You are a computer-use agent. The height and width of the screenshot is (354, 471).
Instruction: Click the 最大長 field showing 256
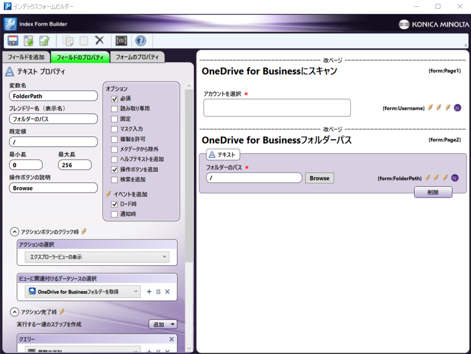click(75, 165)
